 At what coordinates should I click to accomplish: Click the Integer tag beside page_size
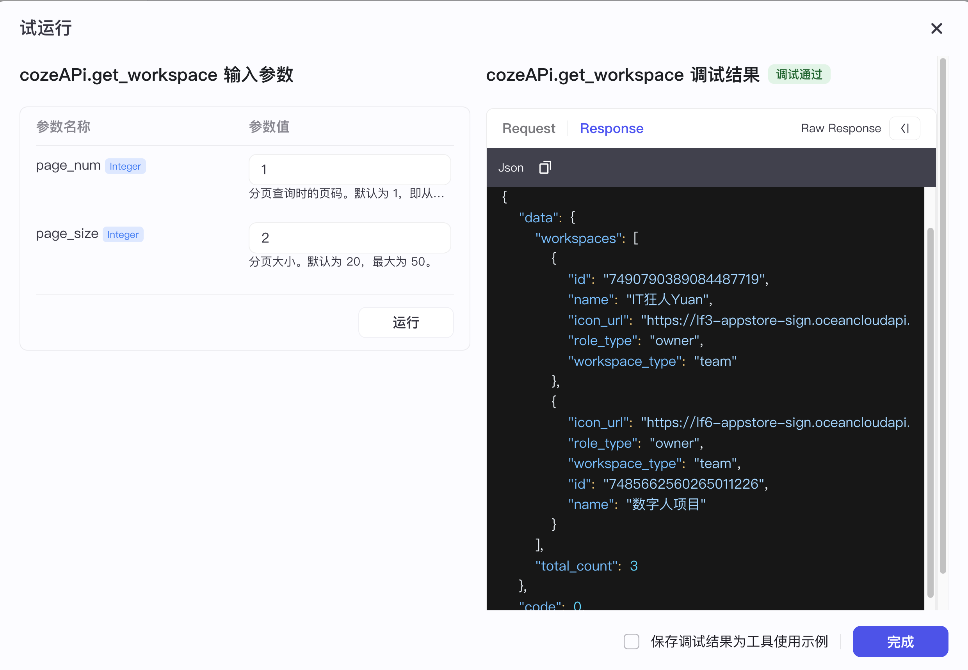(x=123, y=234)
